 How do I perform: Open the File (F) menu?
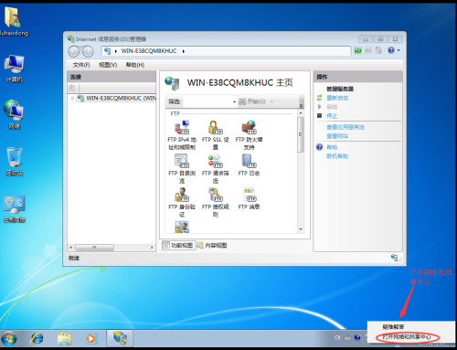click(81, 65)
